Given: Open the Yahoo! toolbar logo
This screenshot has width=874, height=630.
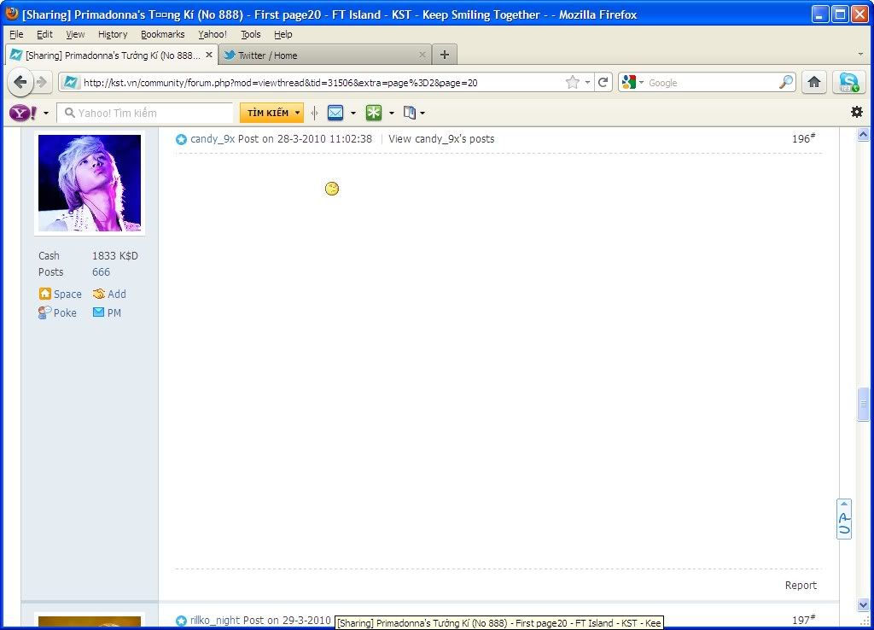Looking at the screenshot, I should point(22,114).
